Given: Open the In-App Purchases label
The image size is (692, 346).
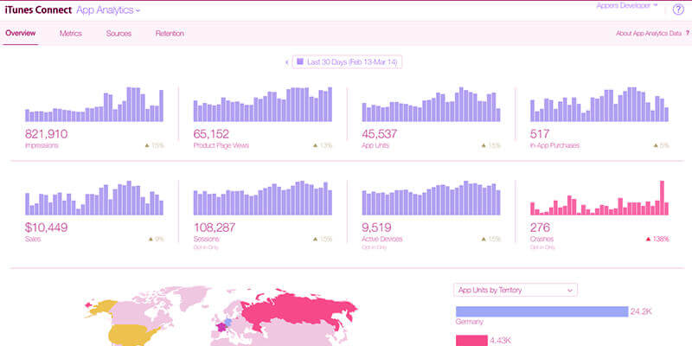Looking at the screenshot, I should tap(554, 145).
